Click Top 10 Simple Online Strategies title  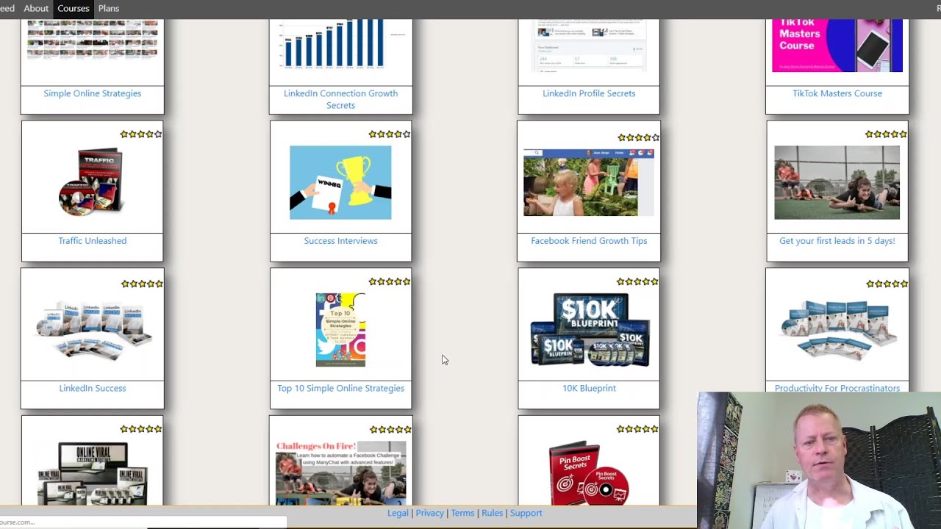[x=340, y=388]
